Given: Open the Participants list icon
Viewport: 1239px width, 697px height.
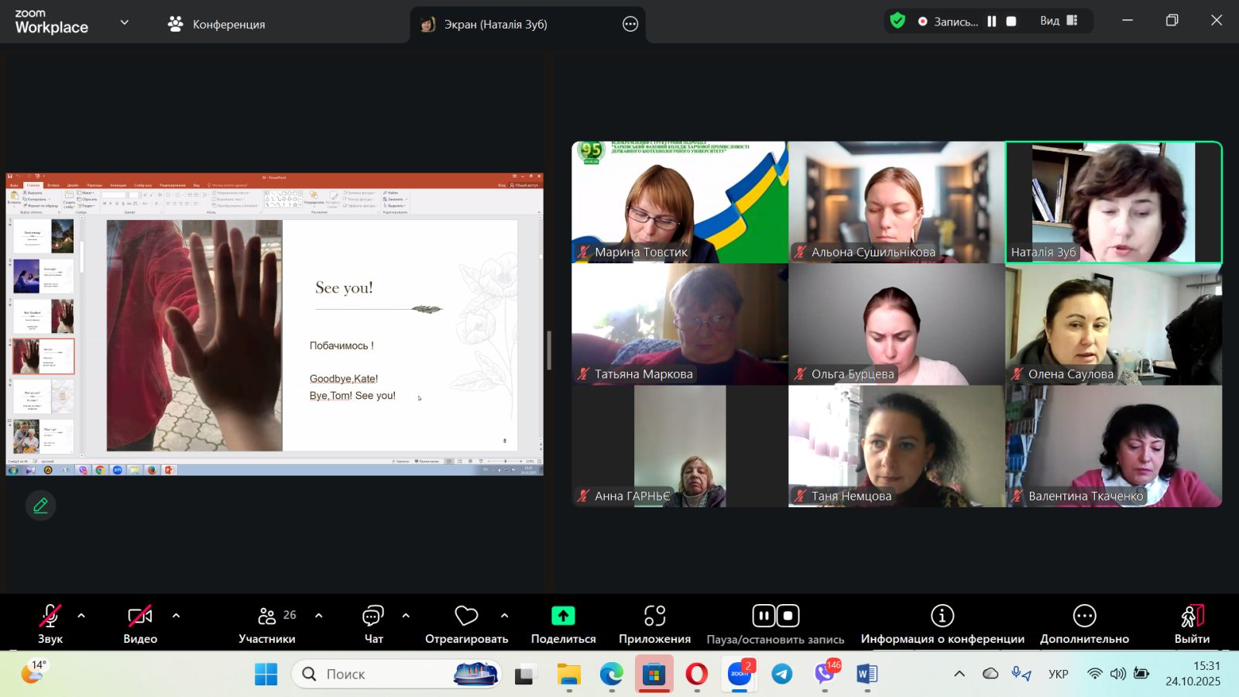Looking at the screenshot, I should point(267,616).
